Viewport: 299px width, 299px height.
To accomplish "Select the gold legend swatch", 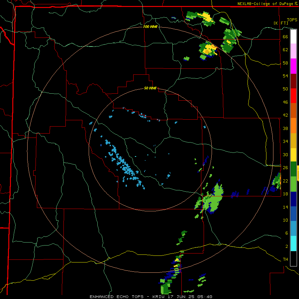I will point(293,140).
